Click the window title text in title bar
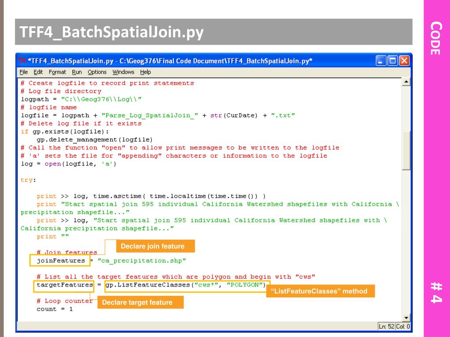 (x=170, y=61)
